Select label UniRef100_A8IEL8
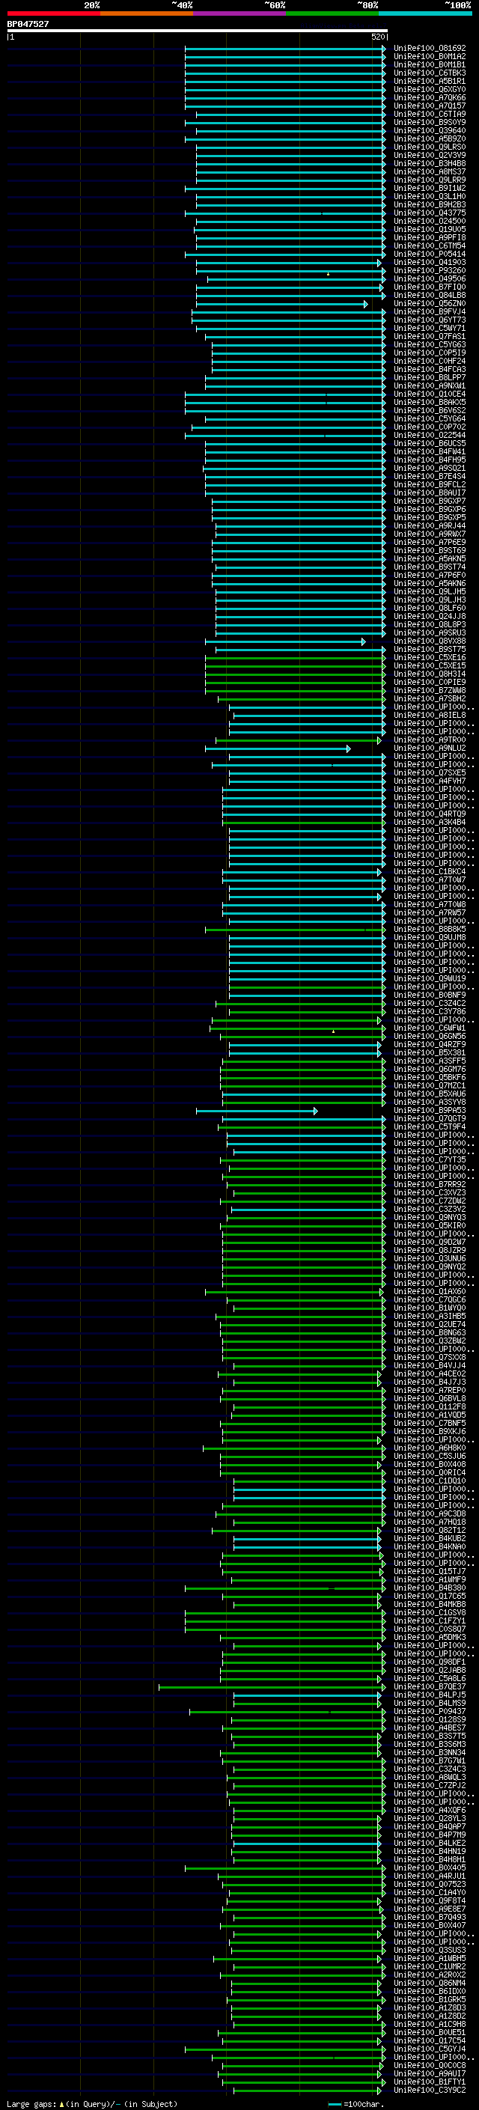The width and height of the screenshot is (479, 2110). [429, 715]
